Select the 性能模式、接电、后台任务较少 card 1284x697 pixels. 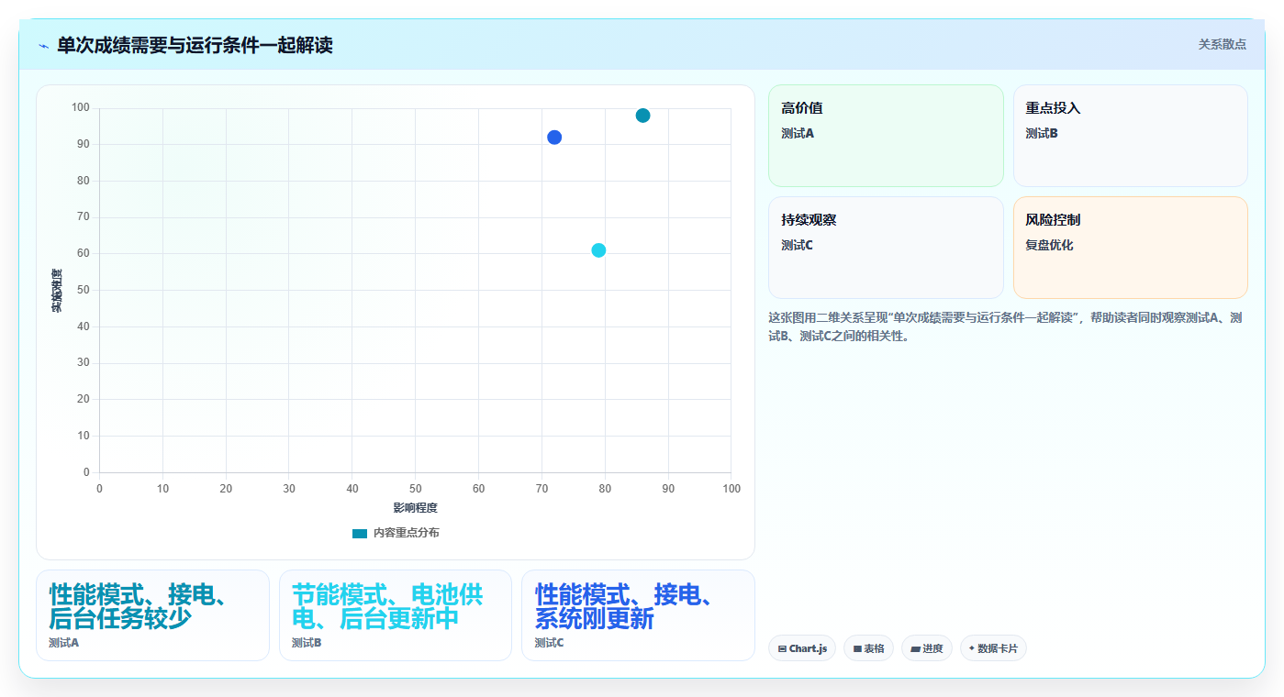[x=152, y=615]
